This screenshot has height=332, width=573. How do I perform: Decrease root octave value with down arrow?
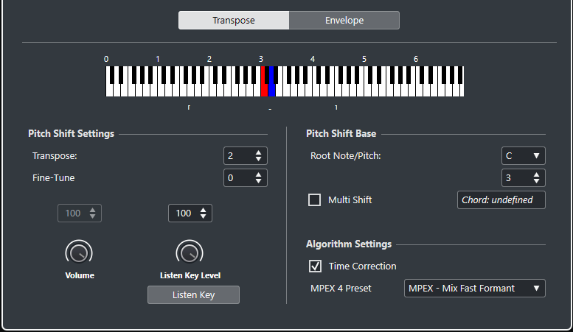pyautogui.click(x=536, y=181)
